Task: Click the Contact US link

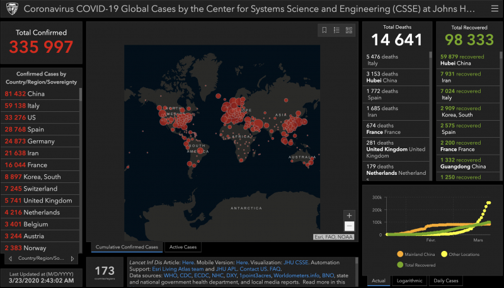Action: pos(253,269)
